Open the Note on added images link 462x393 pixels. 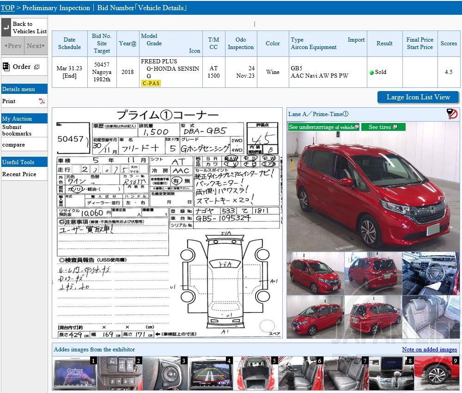click(429, 350)
